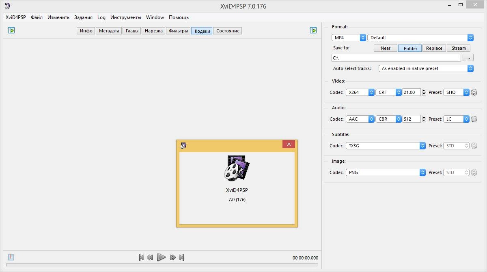Start video playback
Viewport: 487px width, 272px height.
(162, 257)
